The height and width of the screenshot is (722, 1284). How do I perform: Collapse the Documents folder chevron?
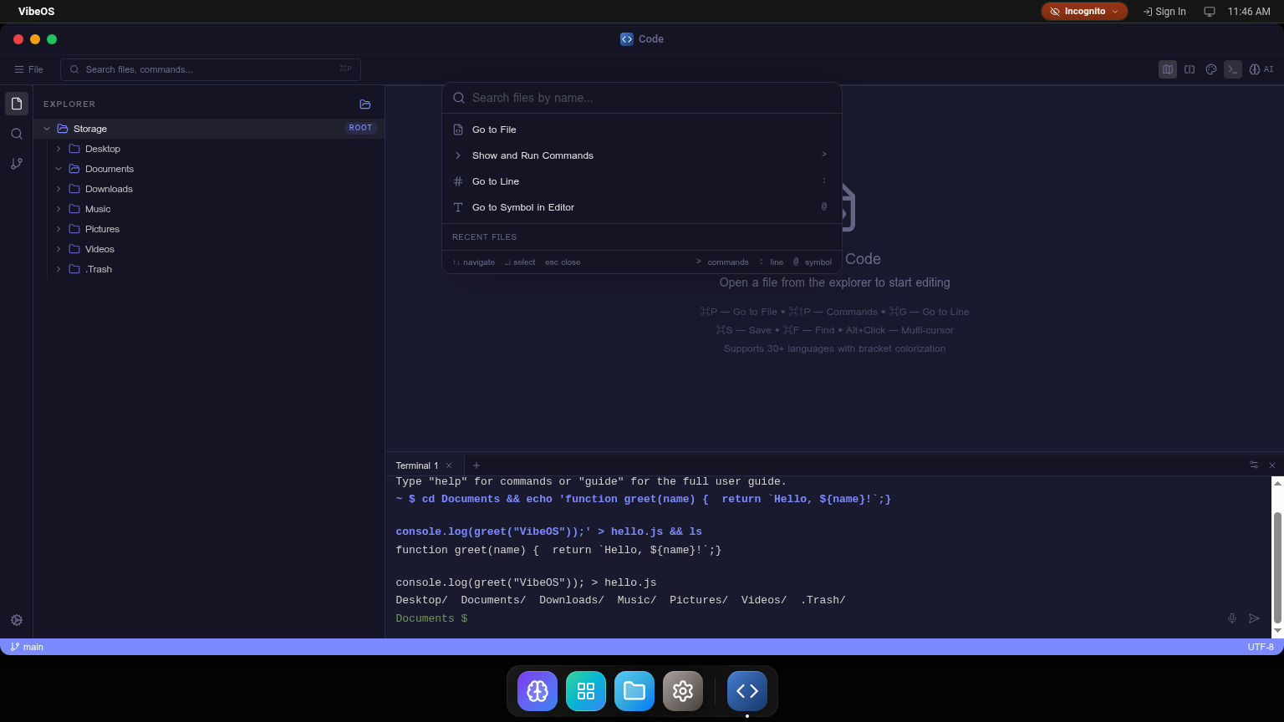pos(59,169)
